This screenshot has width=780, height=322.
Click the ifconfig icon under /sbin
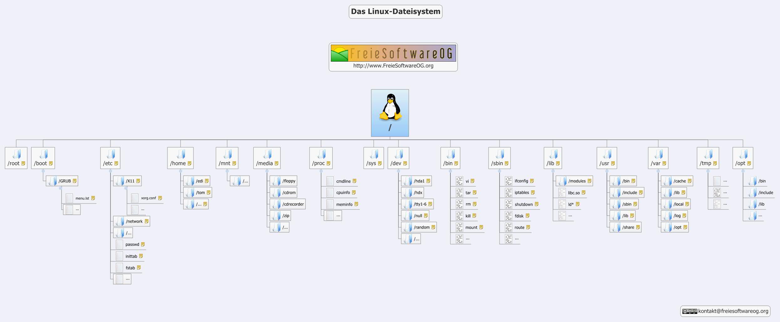pos(509,181)
